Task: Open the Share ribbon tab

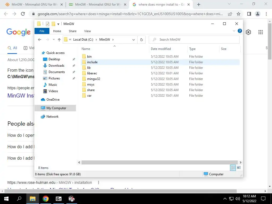Action: click(73, 31)
